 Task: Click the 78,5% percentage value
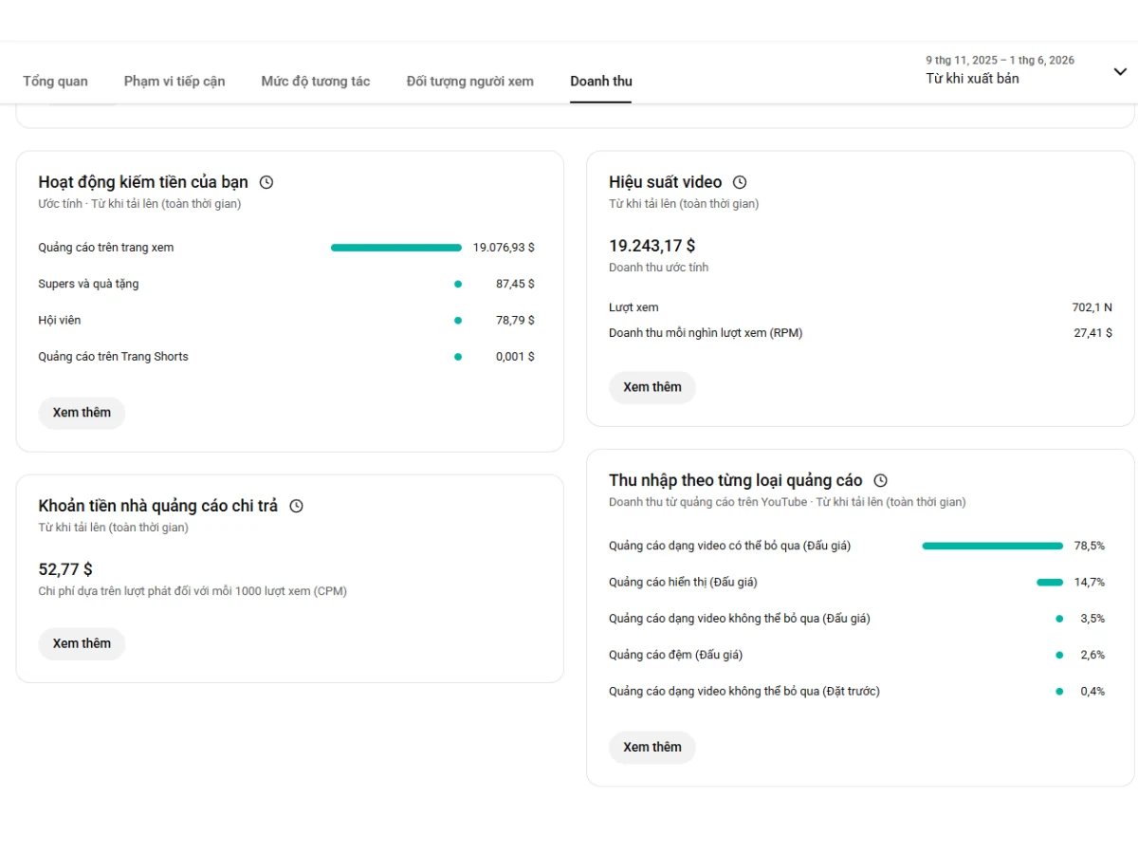point(1090,546)
